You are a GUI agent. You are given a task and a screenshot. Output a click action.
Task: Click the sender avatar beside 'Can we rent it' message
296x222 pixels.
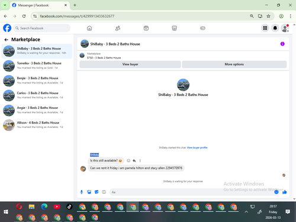[83, 169]
